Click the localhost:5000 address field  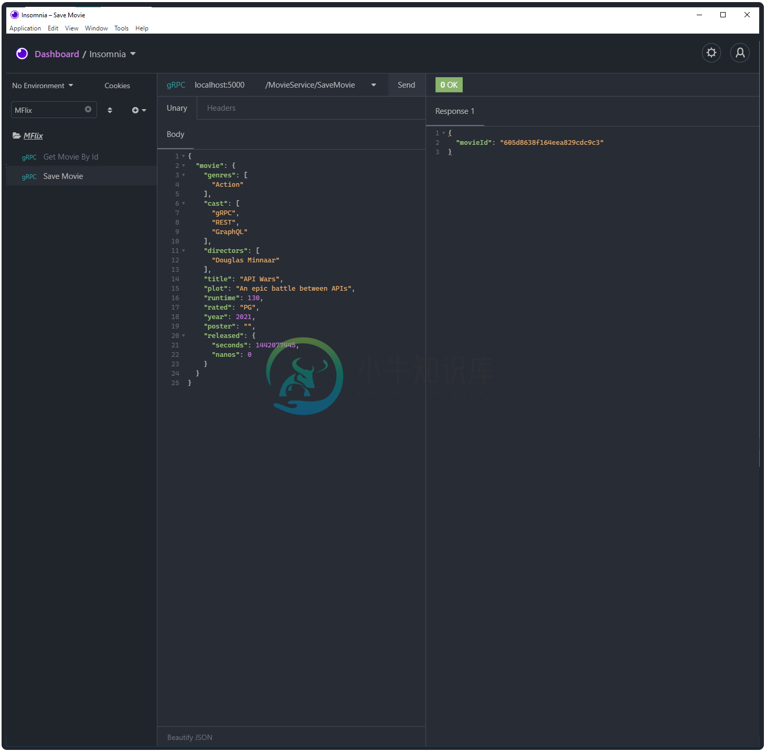220,85
